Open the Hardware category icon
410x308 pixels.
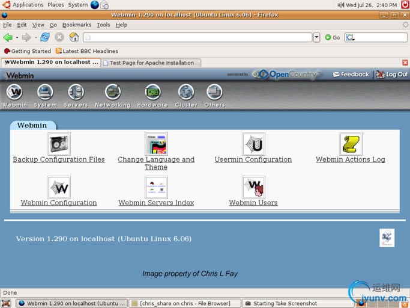(152, 92)
